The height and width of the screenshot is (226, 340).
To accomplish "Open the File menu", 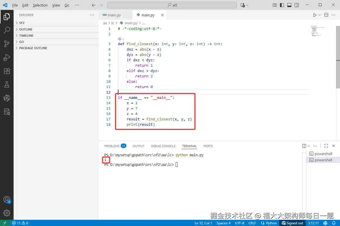I will click(15, 5).
